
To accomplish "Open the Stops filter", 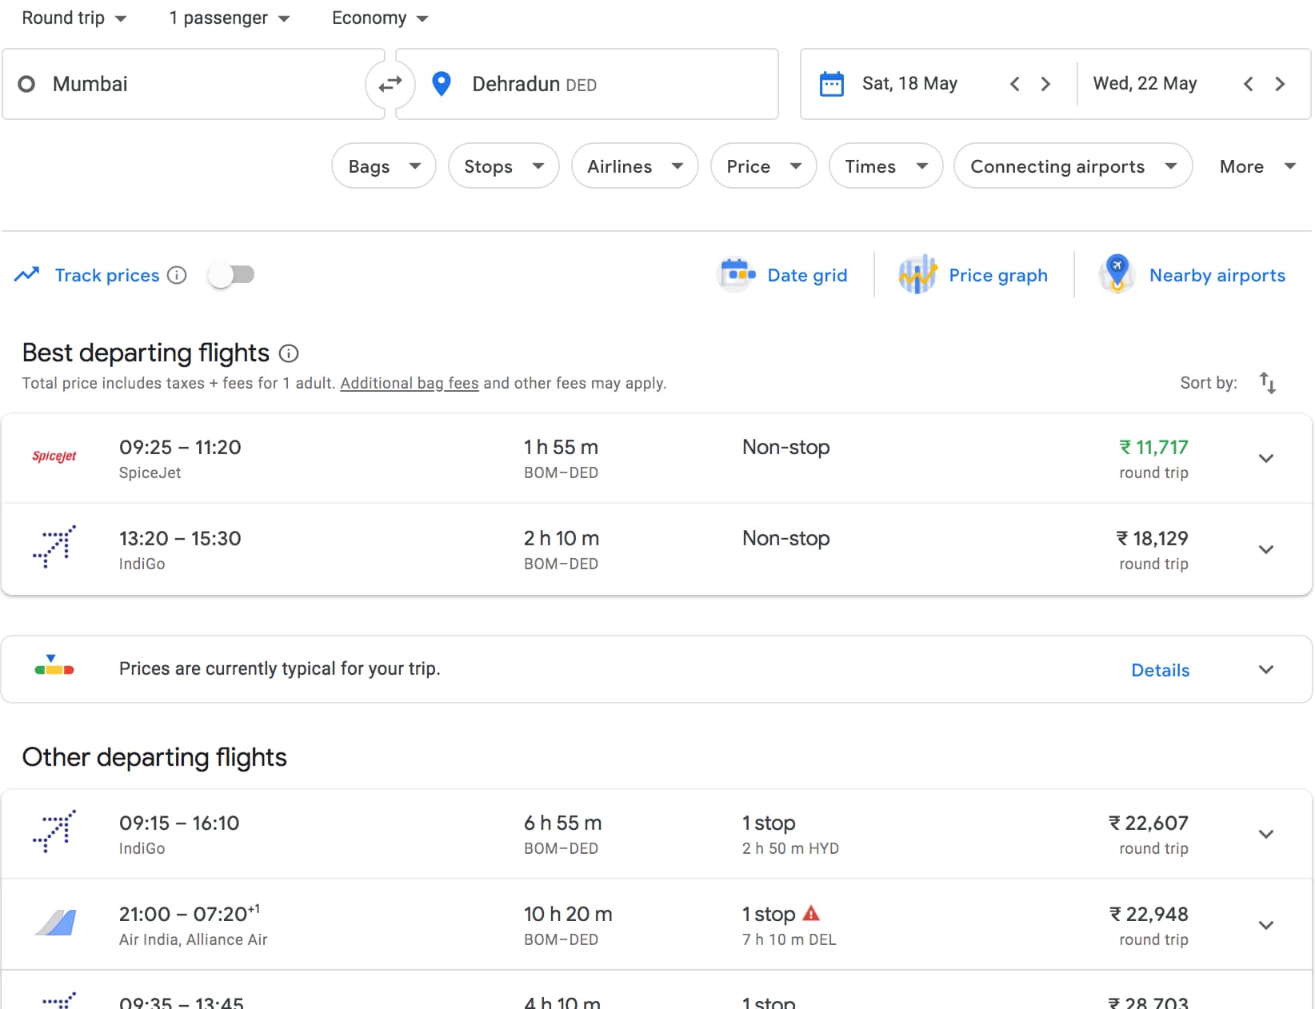I will (503, 166).
